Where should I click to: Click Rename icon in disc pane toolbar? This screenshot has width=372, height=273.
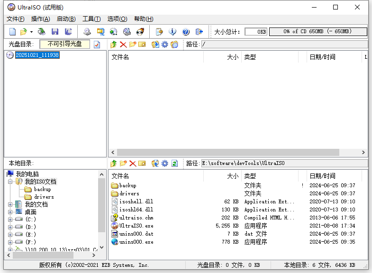pyautogui.click(x=142, y=45)
